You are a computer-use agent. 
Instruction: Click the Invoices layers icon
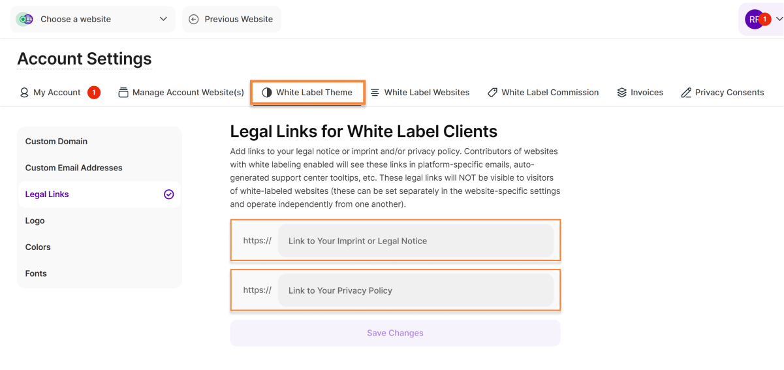621,93
